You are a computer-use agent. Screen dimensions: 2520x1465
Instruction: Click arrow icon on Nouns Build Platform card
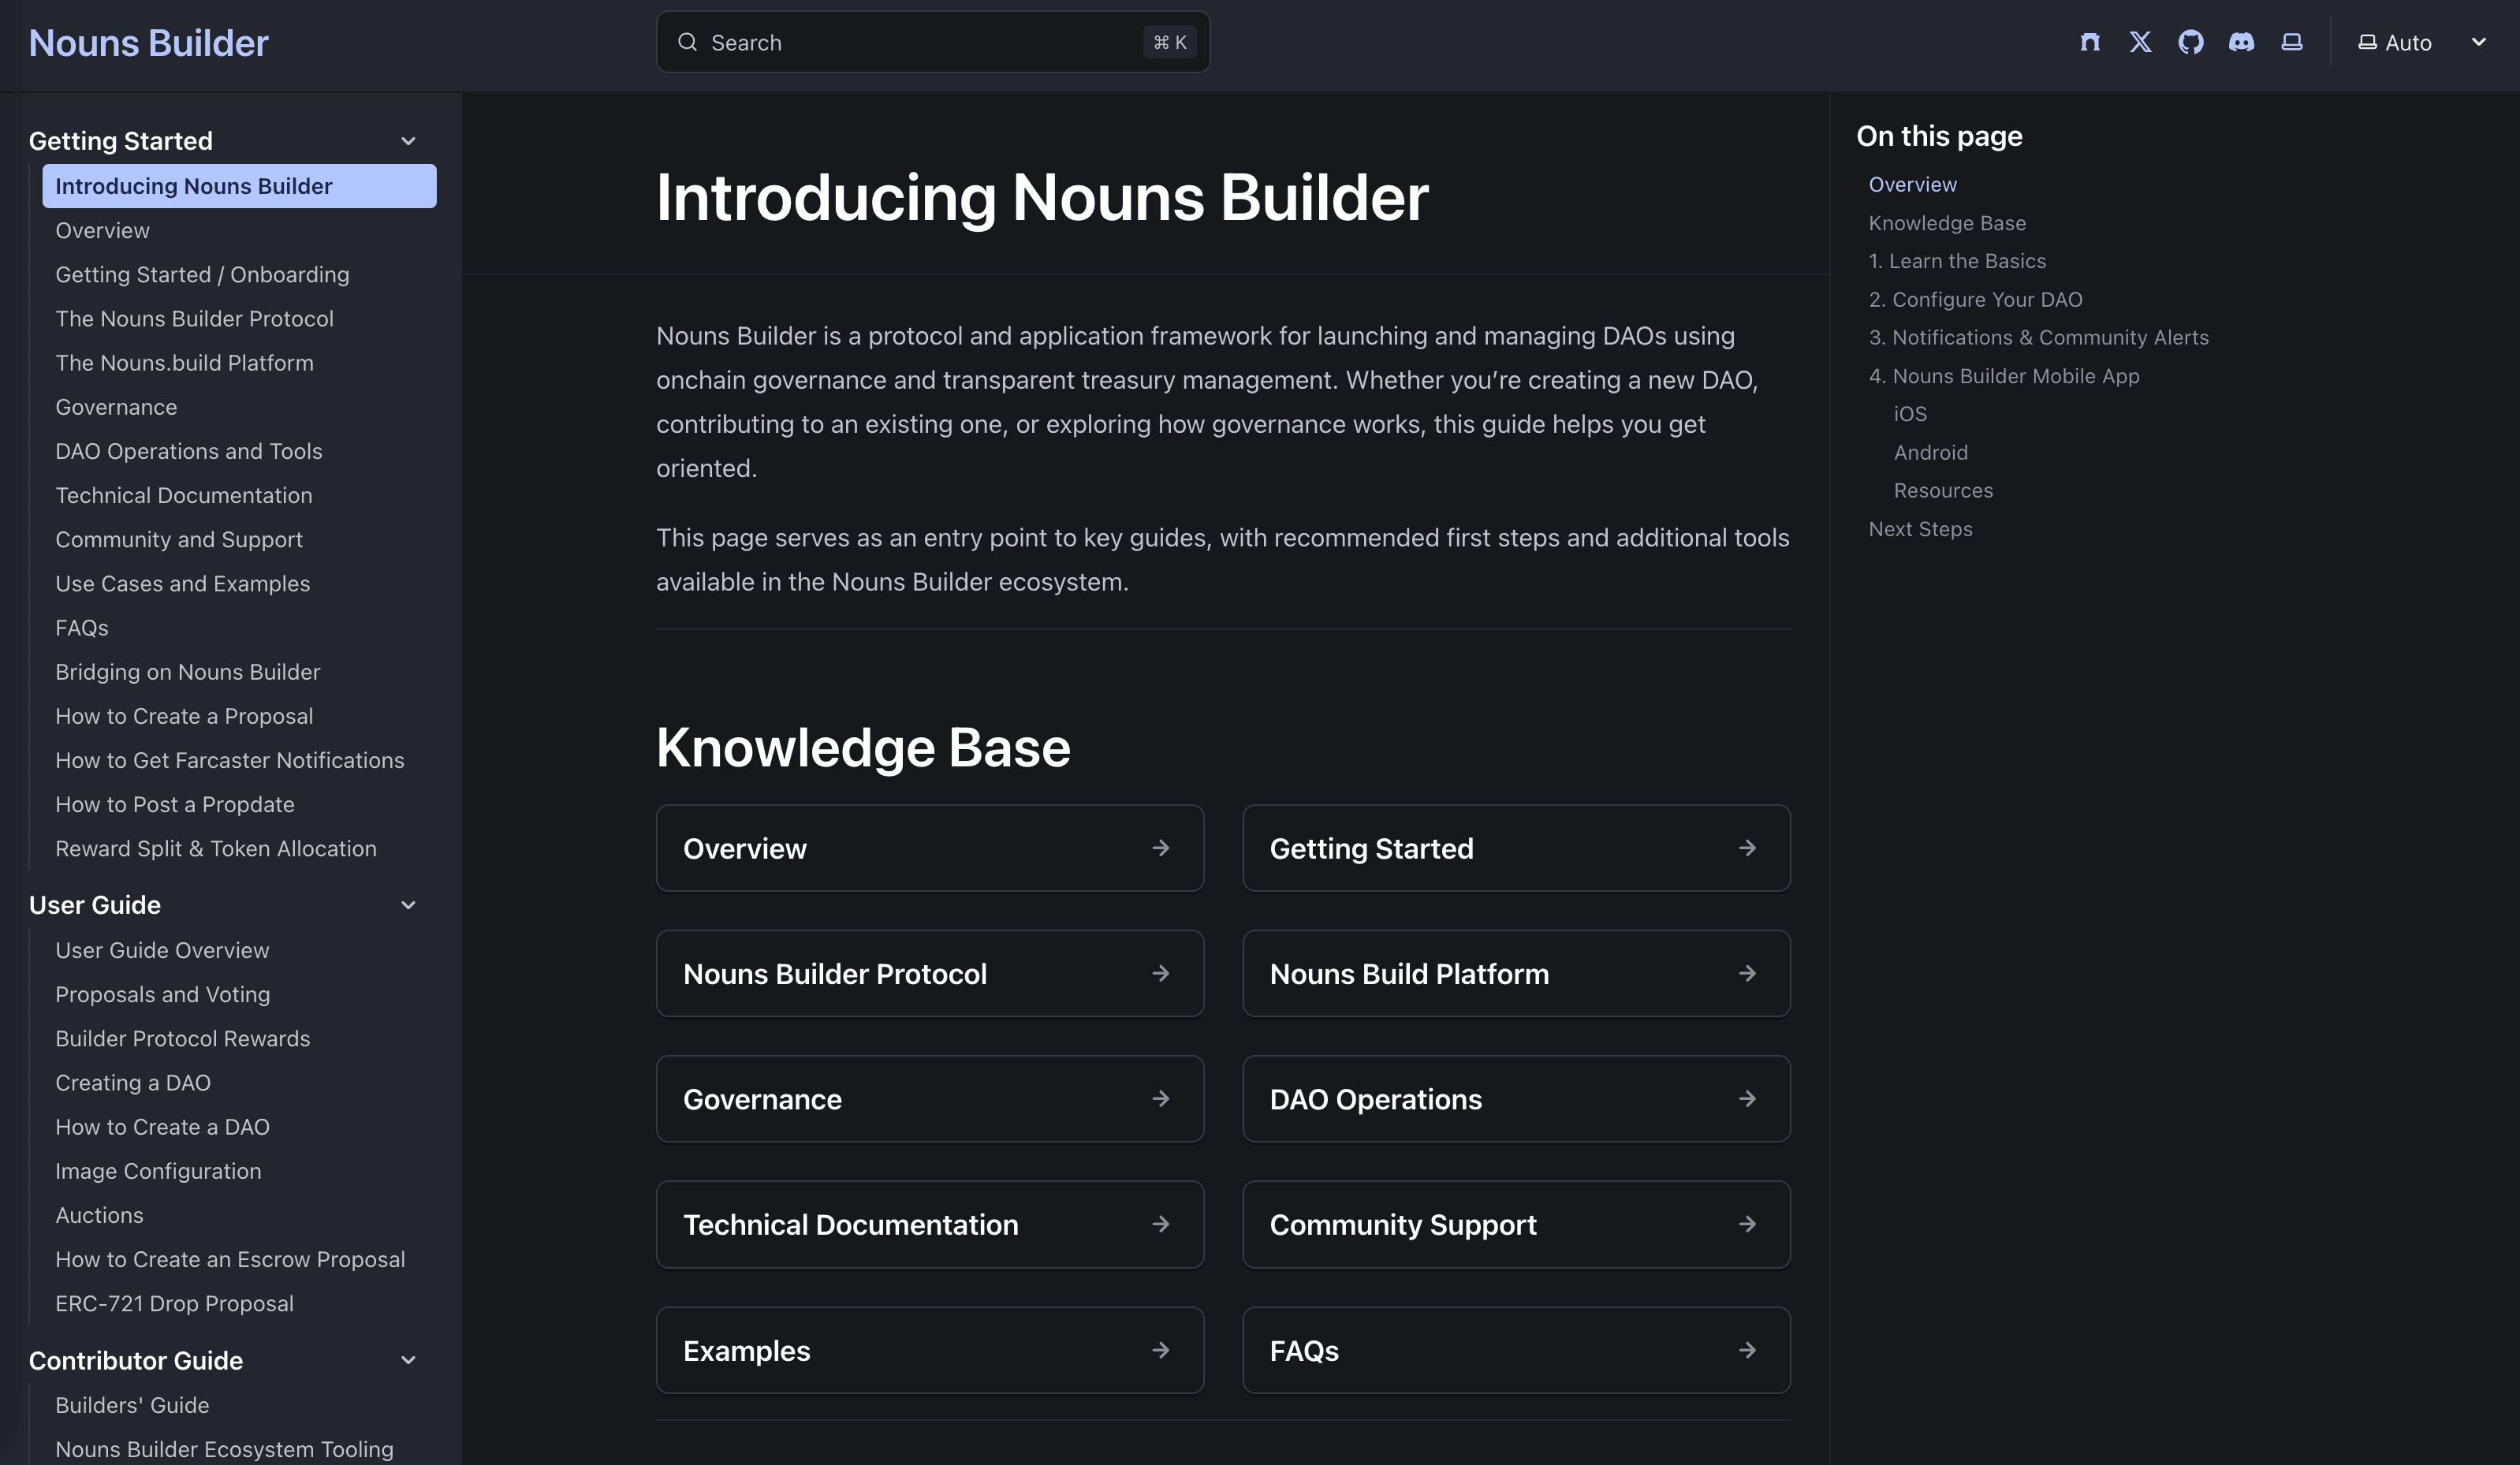(x=1747, y=973)
